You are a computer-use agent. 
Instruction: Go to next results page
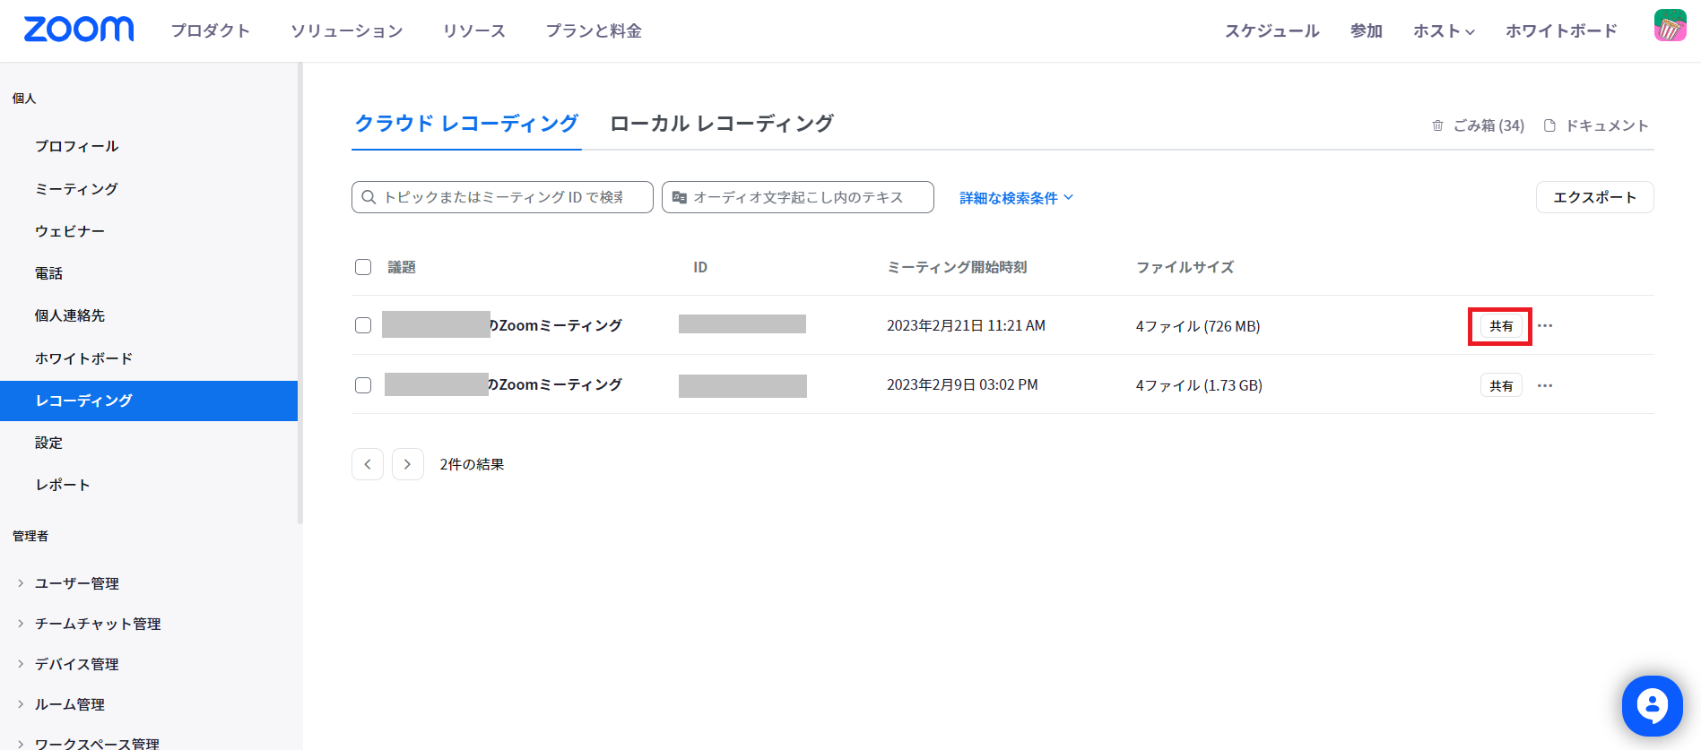(408, 464)
